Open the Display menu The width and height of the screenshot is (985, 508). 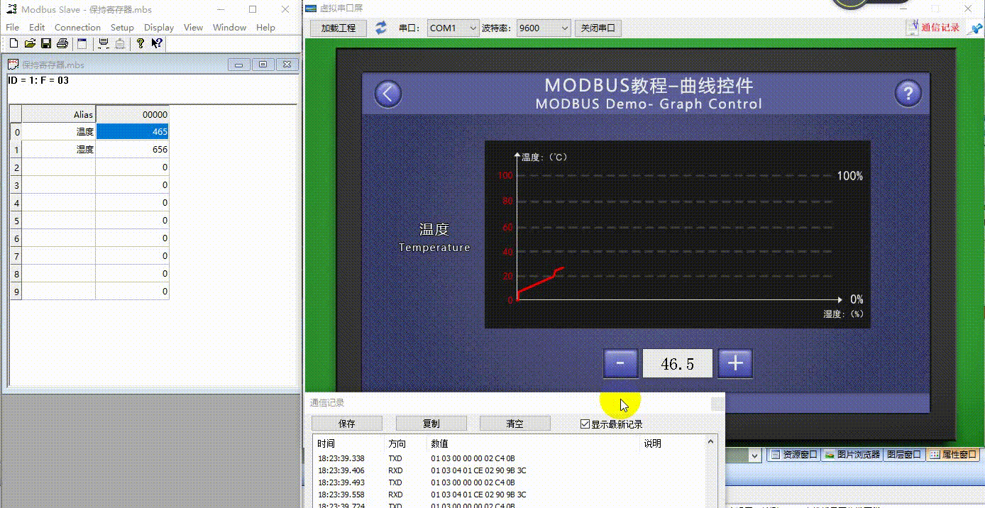[159, 27]
